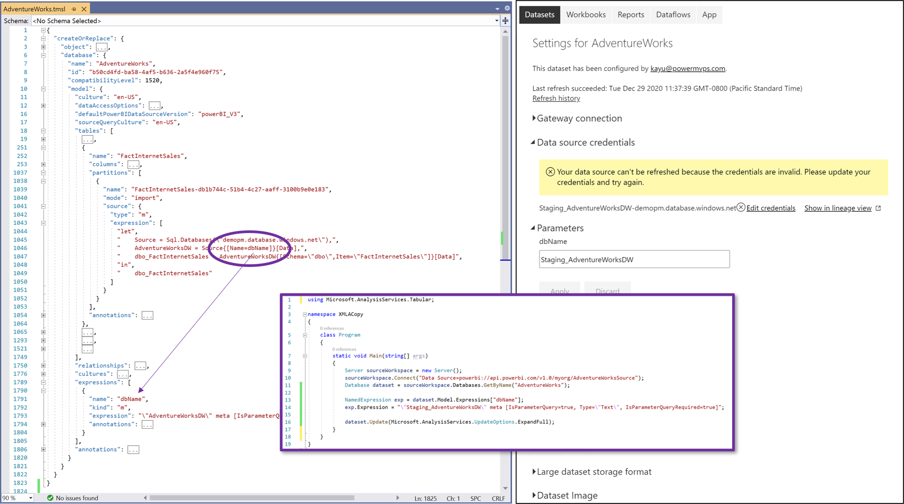
Task: Click the split editor icon beside schema dropdown
Action: [x=505, y=20]
